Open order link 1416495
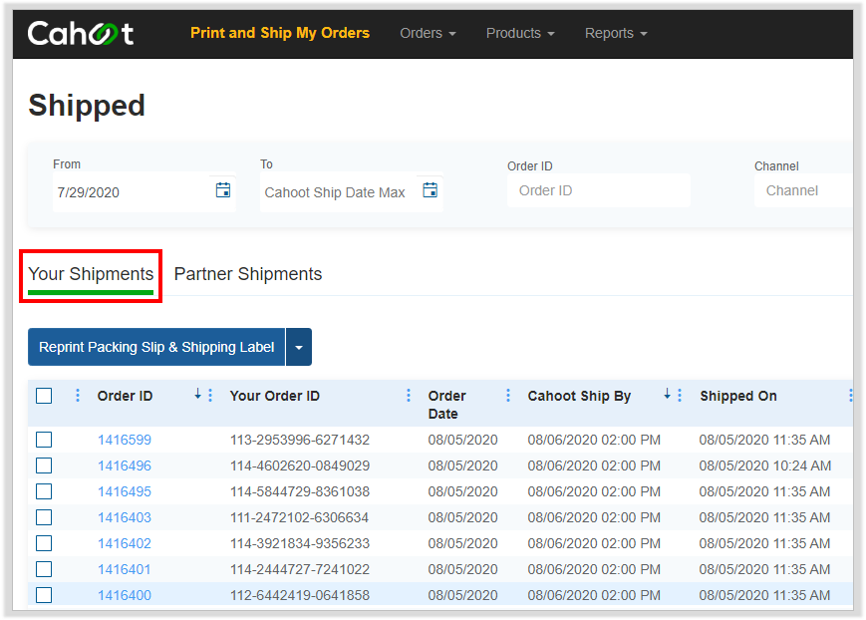The width and height of the screenshot is (866, 620). point(125,491)
